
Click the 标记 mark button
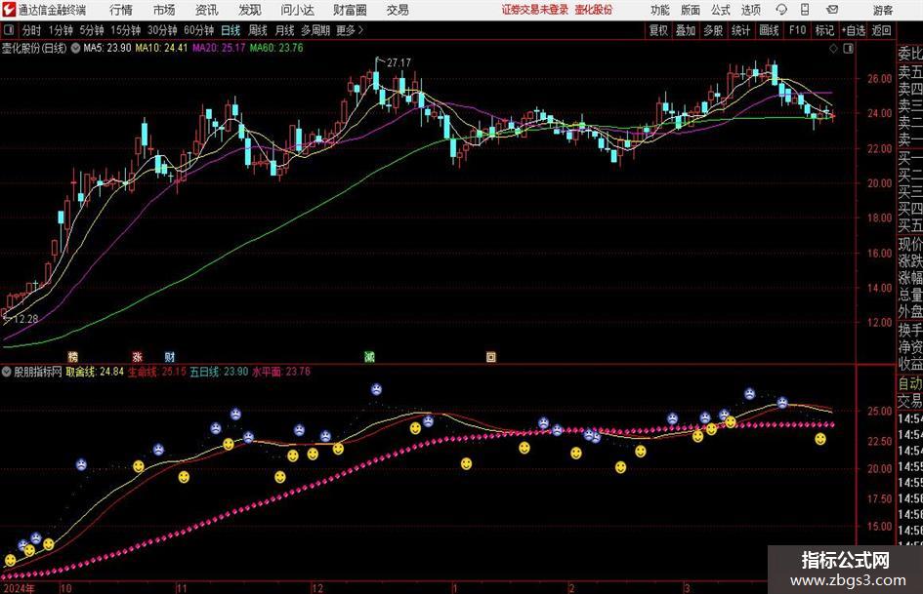click(824, 30)
